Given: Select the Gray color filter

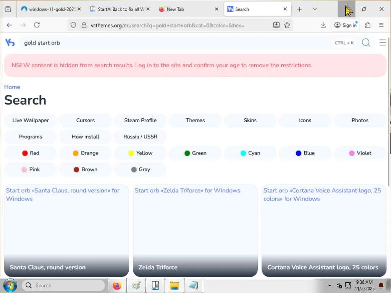Looking at the screenshot, I should pyautogui.click(x=140, y=169).
